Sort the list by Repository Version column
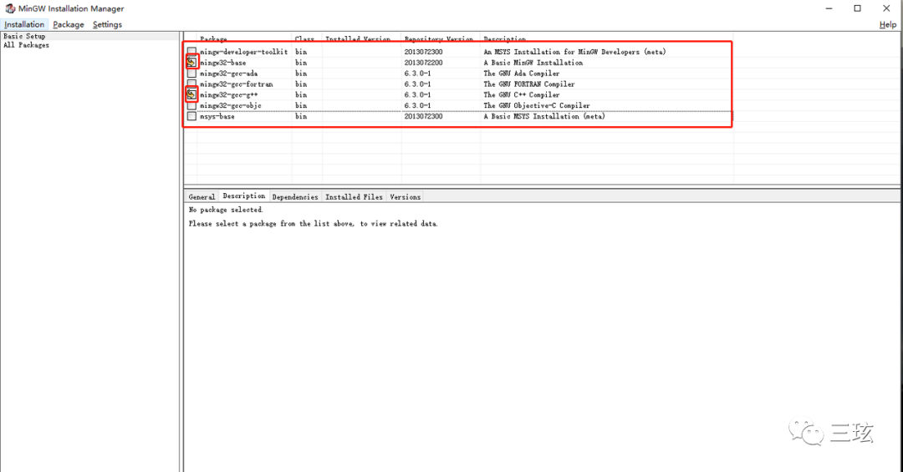Viewport: 903px width, 472px height. 438,39
